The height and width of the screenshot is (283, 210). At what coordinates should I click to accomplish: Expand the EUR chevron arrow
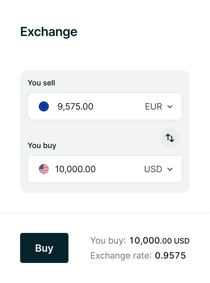(x=170, y=107)
